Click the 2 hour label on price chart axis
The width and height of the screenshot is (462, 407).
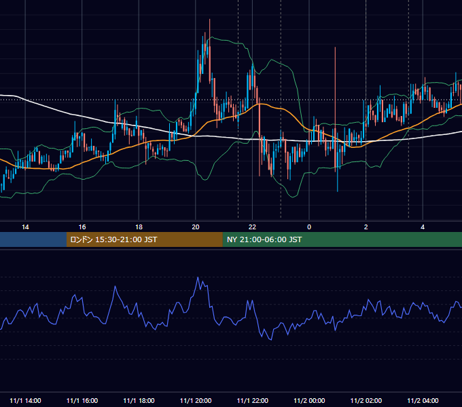tap(366, 227)
